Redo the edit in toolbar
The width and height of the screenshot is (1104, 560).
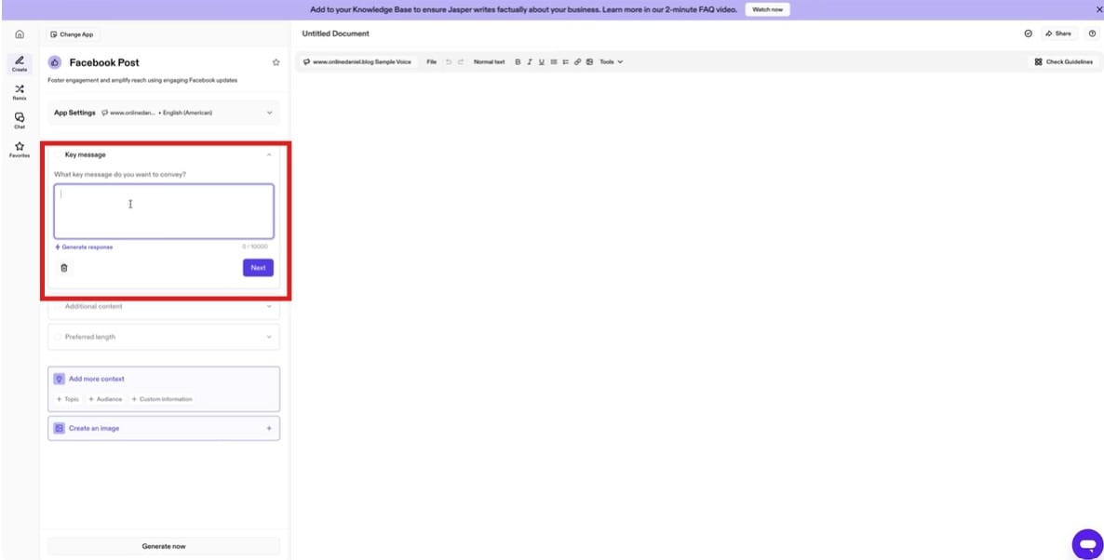coord(461,62)
